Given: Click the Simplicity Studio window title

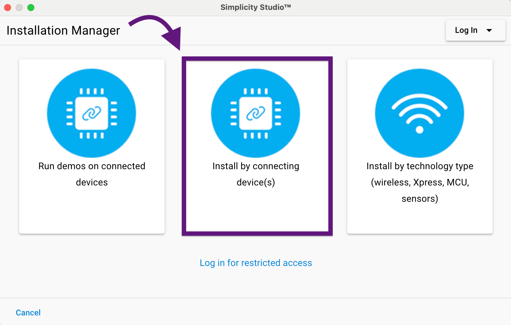Looking at the screenshot, I should 256,7.
